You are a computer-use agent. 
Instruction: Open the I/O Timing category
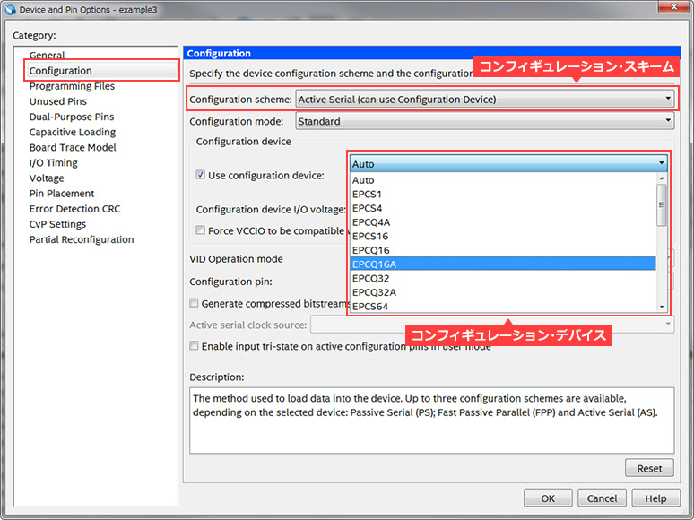click(x=54, y=163)
